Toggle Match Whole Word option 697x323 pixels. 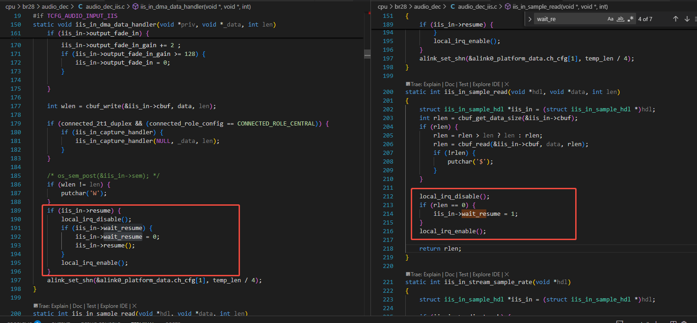coord(621,19)
